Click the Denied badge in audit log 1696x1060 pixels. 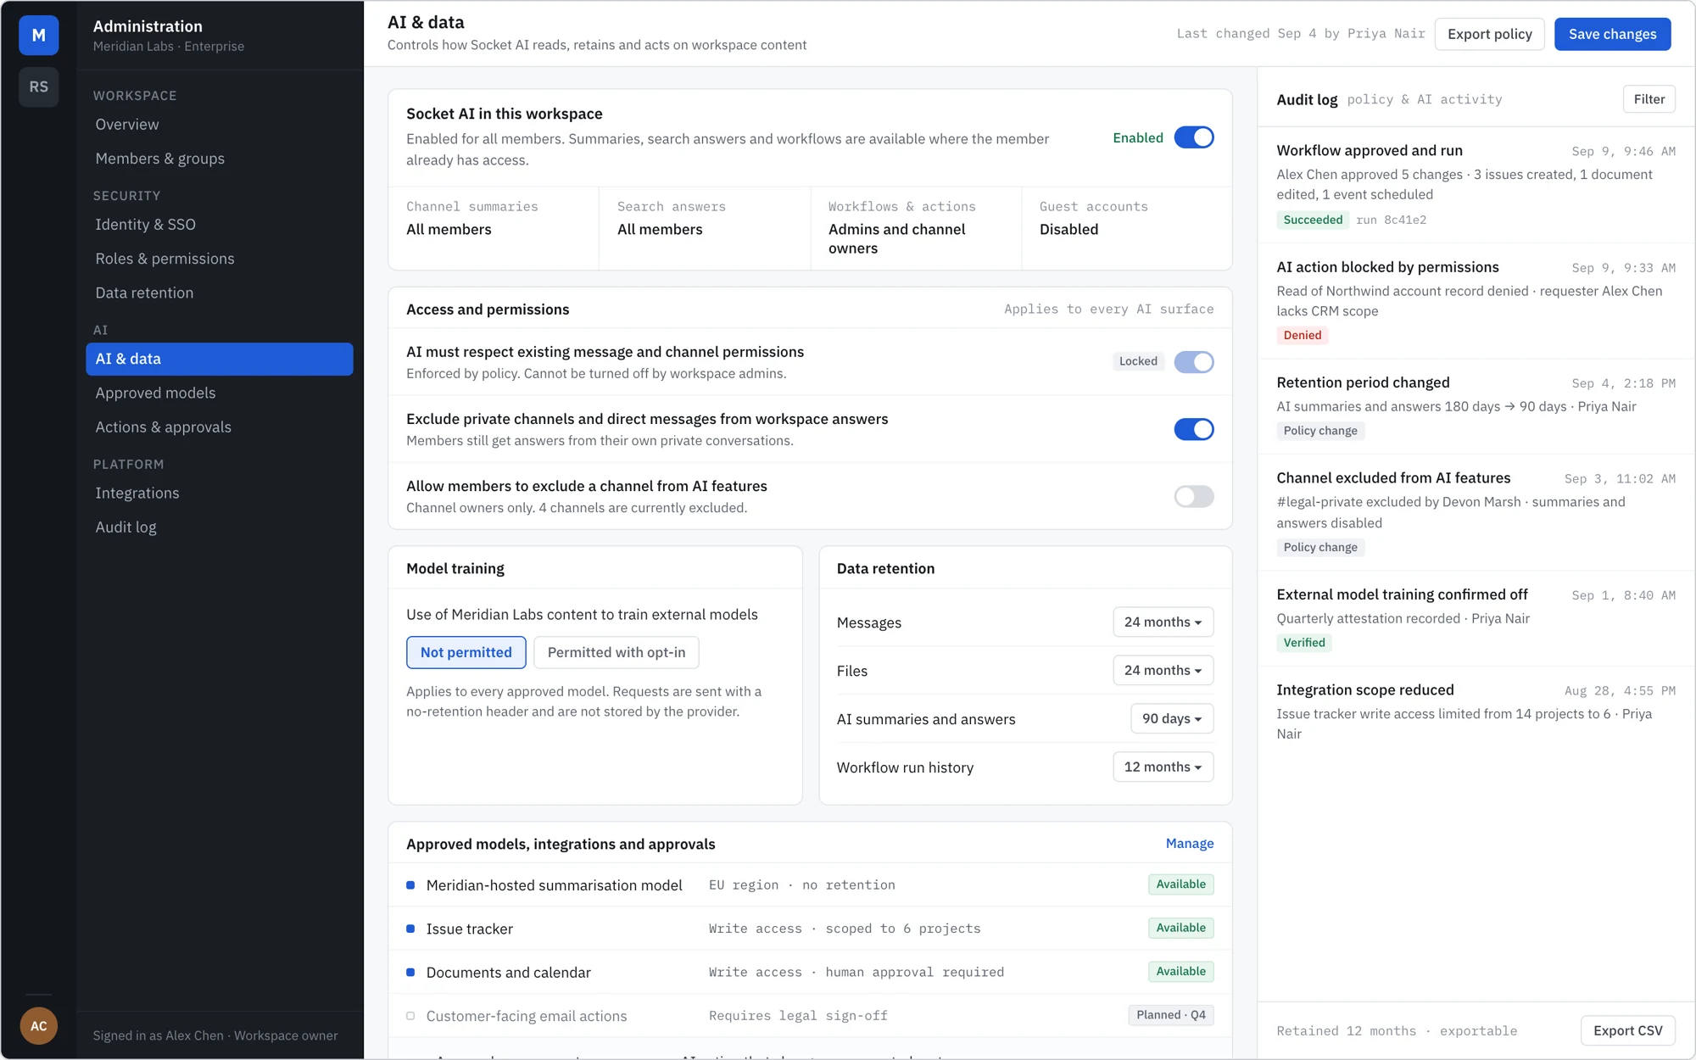coord(1302,335)
